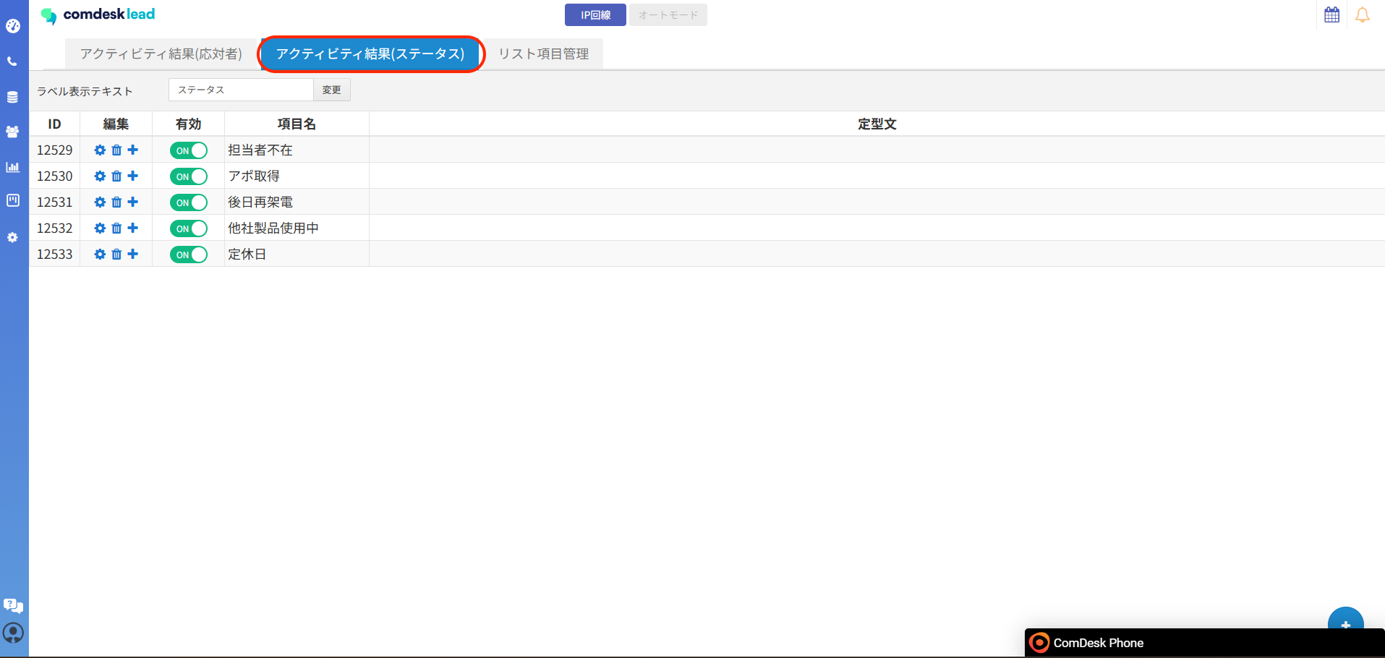Click the 変更 button
Viewport: 1385px width, 658px height.
pyautogui.click(x=331, y=90)
